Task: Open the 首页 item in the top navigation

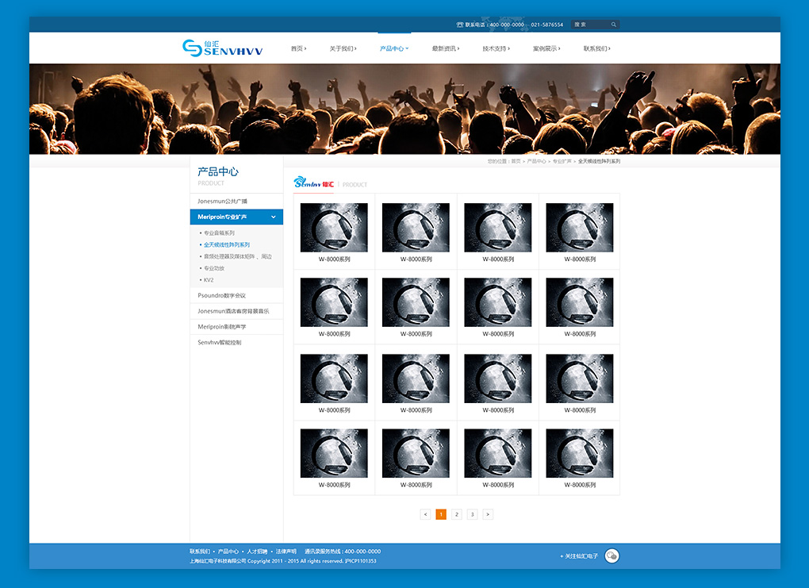Action: pyautogui.click(x=298, y=48)
